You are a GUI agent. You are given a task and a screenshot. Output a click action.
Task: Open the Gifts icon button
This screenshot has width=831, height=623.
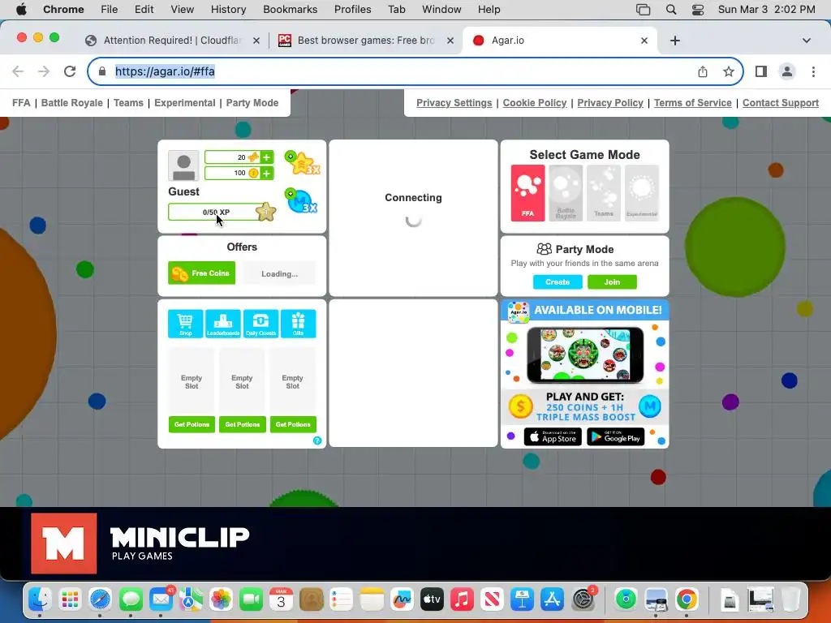[x=299, y=324]
